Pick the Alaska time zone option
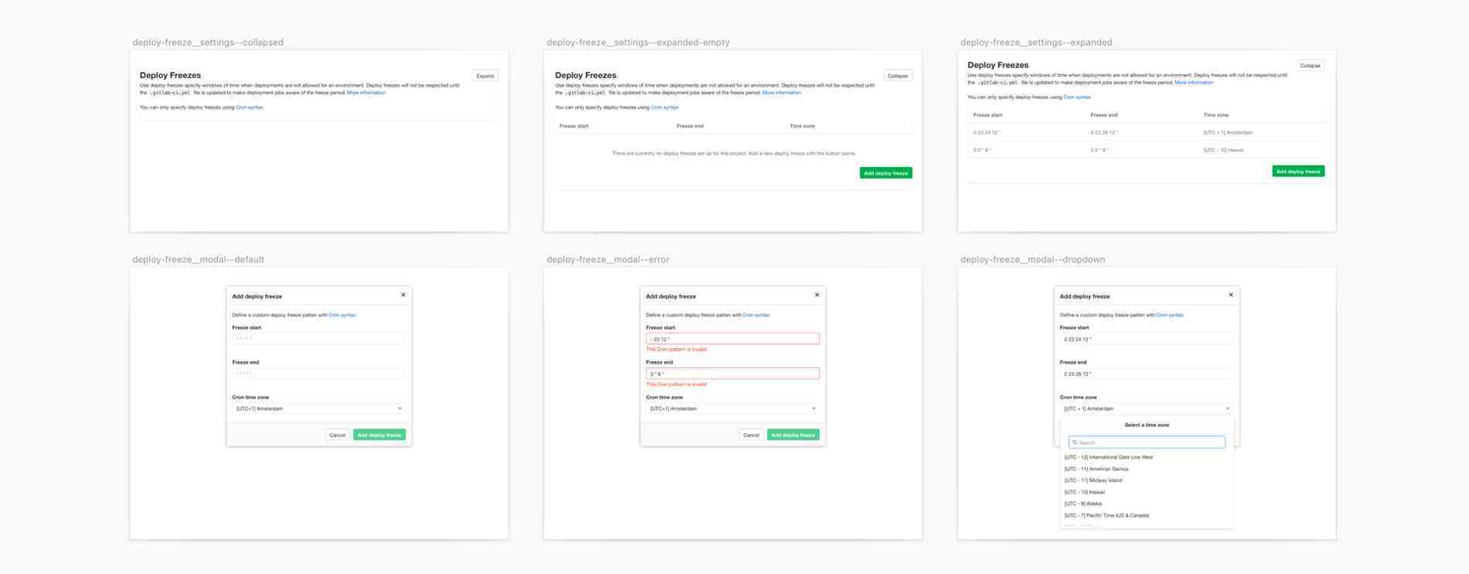 tap(1083, 504)
